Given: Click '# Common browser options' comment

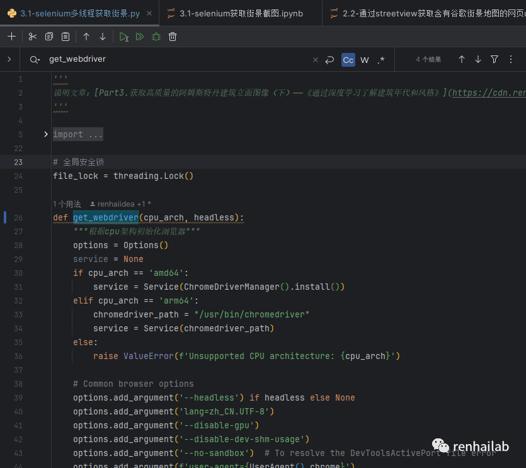Looking at the screenshot, I should point(134,384).
